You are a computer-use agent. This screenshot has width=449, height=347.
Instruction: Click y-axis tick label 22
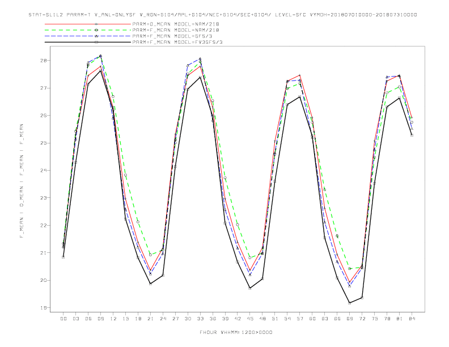[44, 225]
